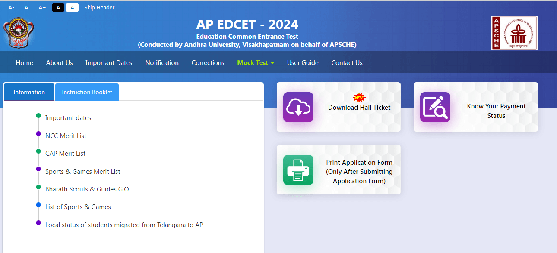Open the Contact Us page

coord(347,63)
